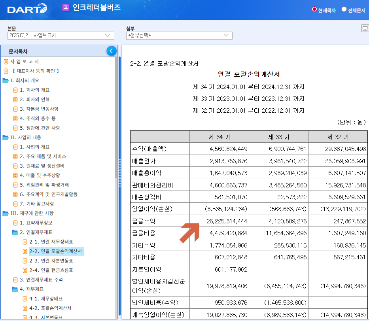This screenshot has width=369, height=321.
Task: Open 3. 연결재무제표 주석 entry
Action: tap(41, 279)
